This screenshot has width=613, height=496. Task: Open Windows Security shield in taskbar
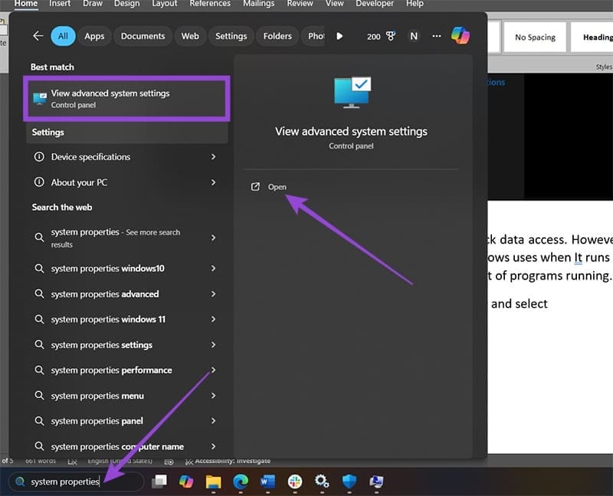point(349,481)
